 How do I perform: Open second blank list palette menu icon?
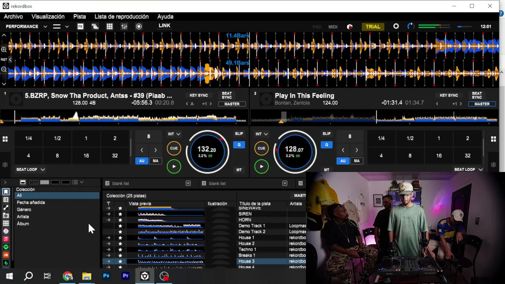pos(285,183)
